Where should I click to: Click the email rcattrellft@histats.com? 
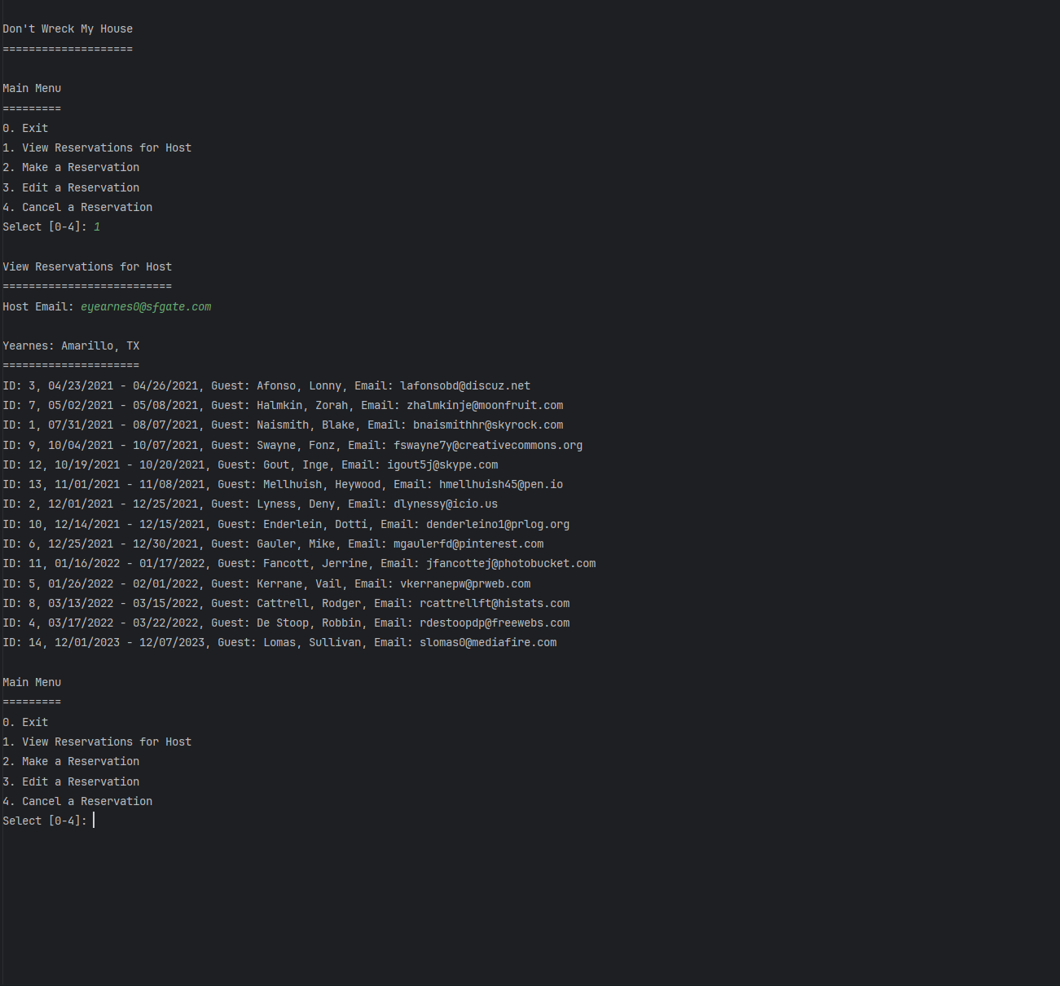pos(494,604)
